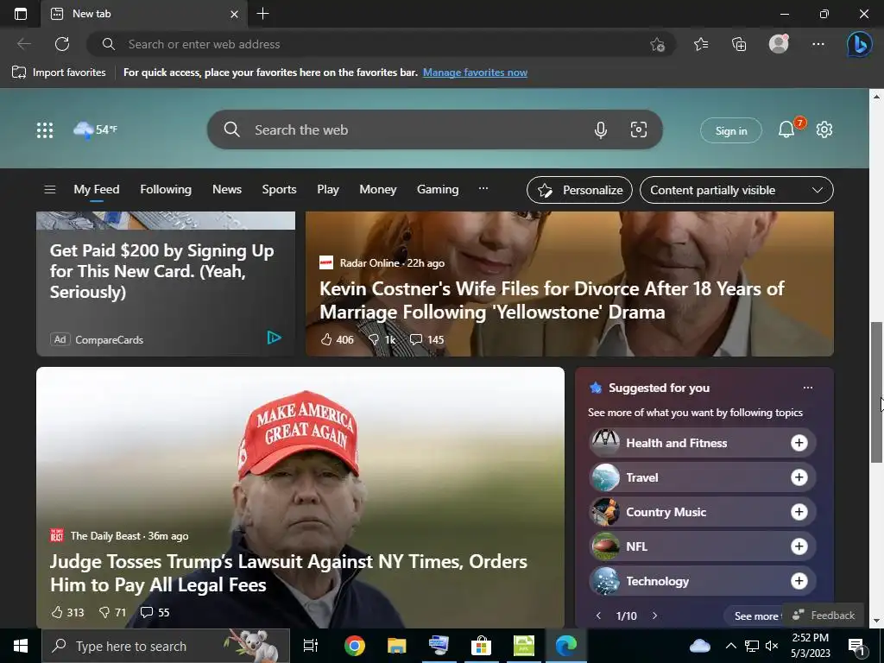
Task: Open page settings gear icon
Action: 824,129
